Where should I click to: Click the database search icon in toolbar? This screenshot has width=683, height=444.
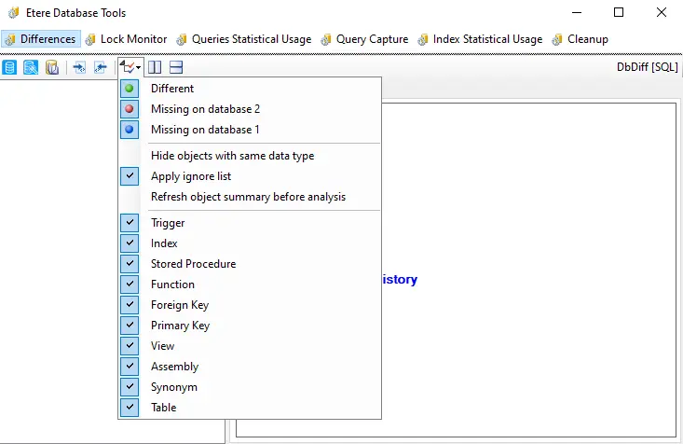pyautogui.click(x=31, y=67)
